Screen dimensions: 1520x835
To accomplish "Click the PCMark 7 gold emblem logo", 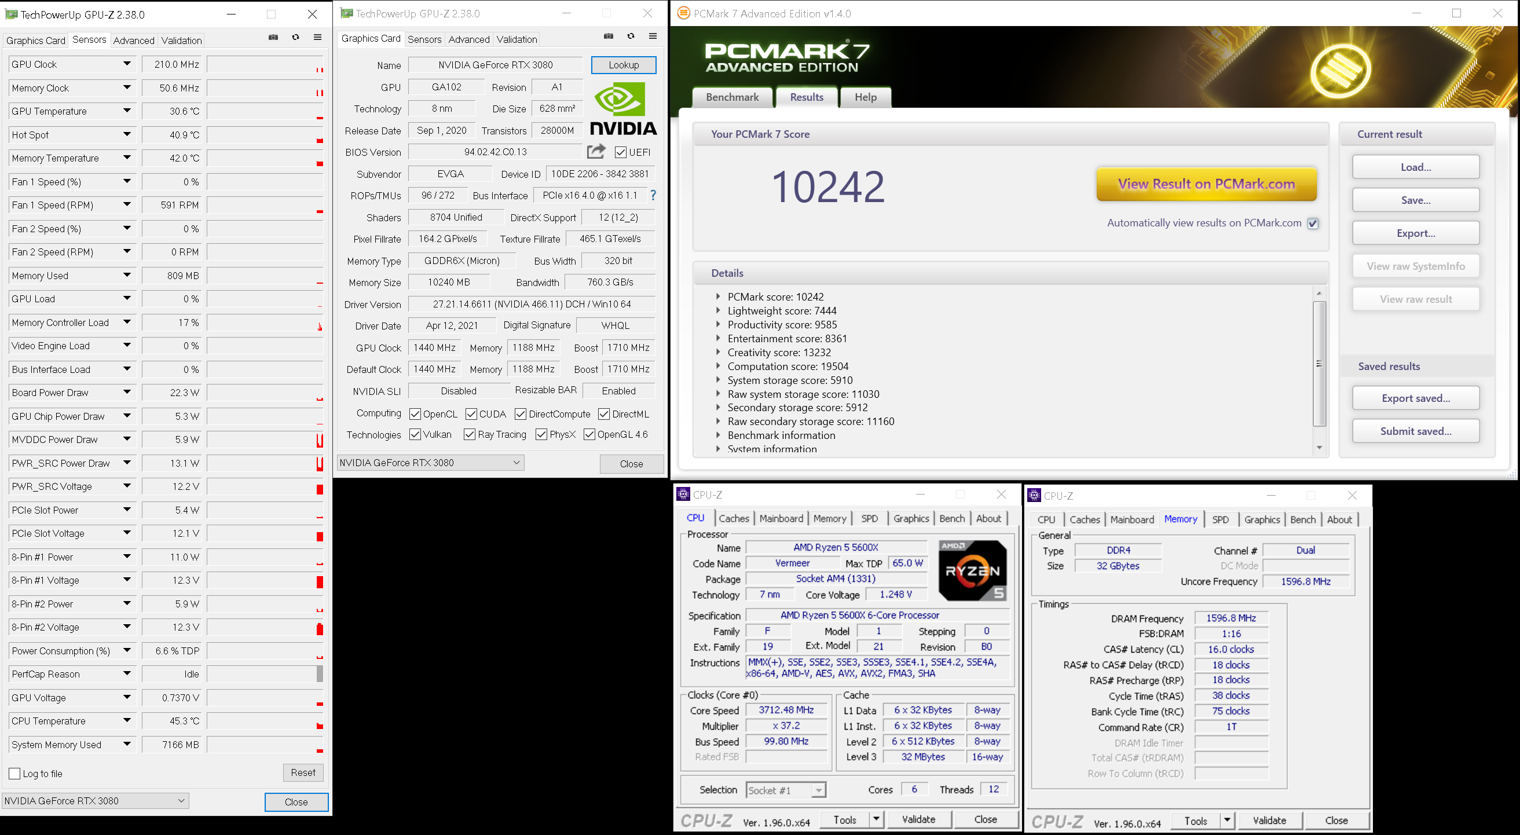I will click(x=1339, y=71).
